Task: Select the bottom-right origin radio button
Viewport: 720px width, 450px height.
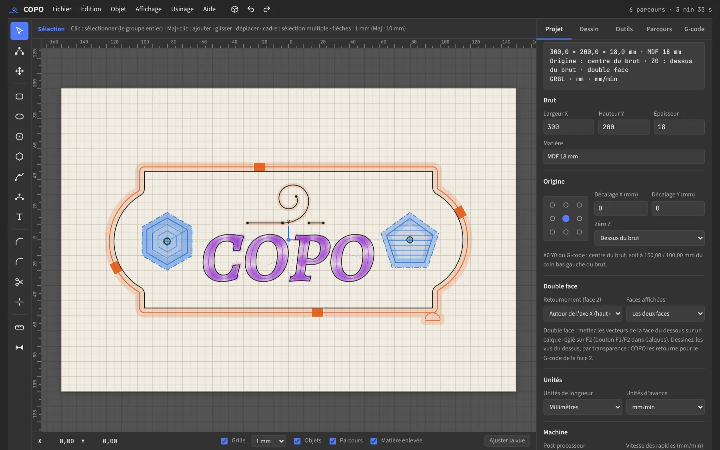Action: click(579, 232)
